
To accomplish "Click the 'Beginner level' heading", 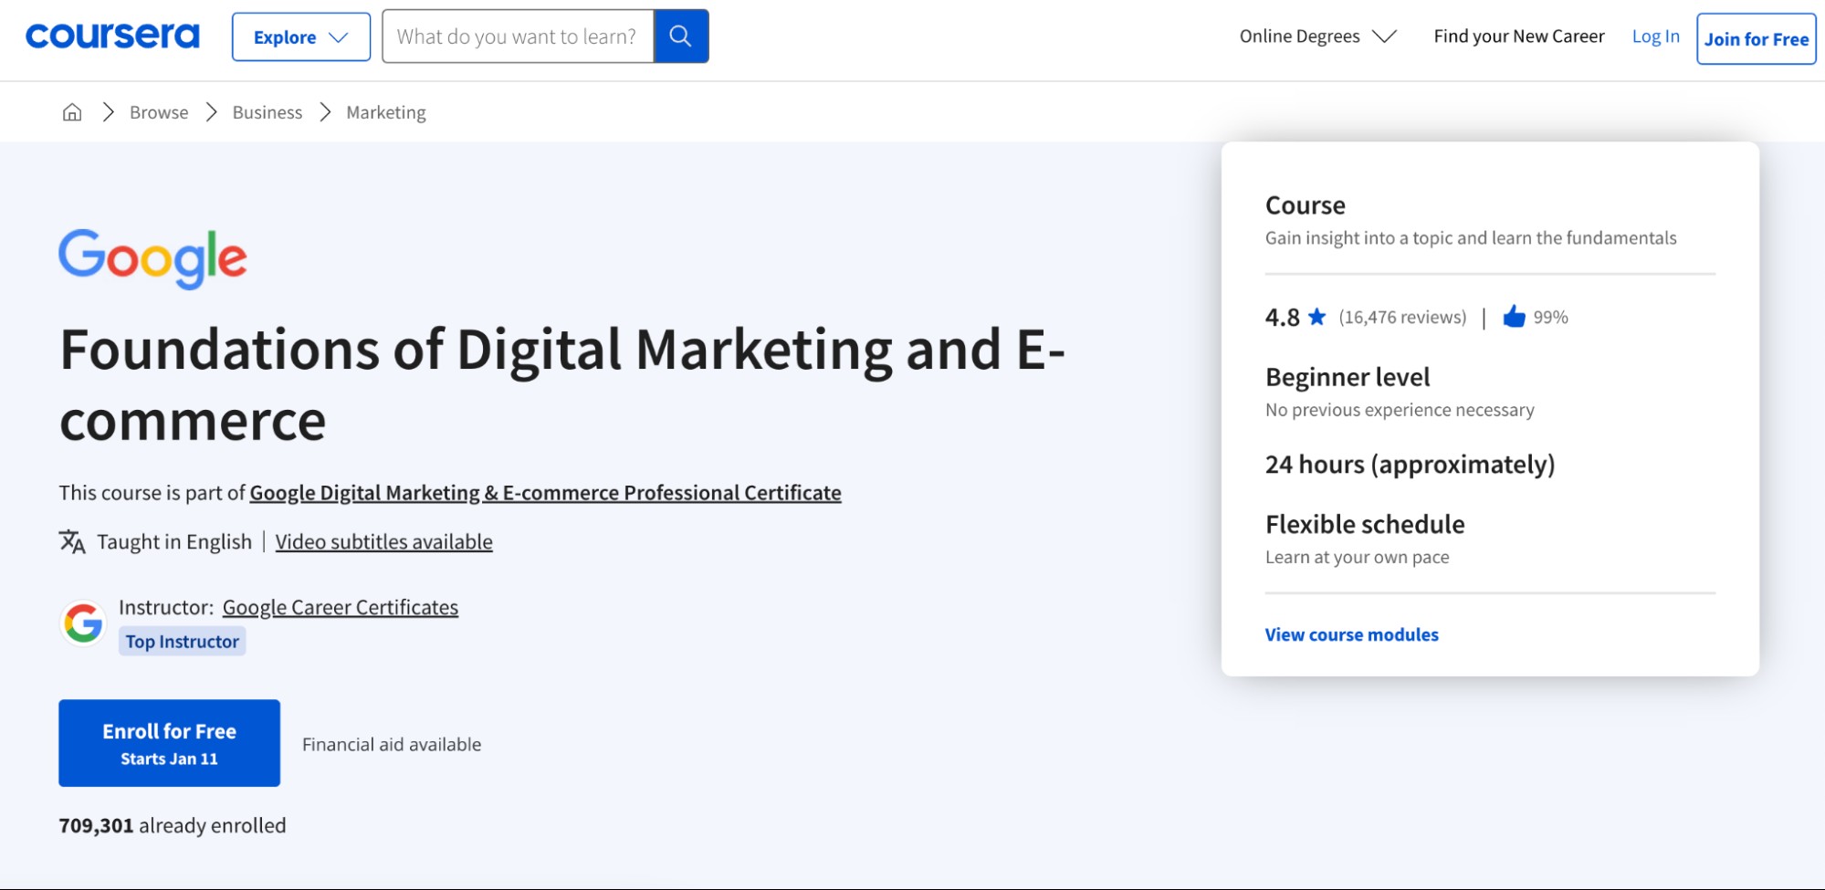I will (x=1348, y=377).
